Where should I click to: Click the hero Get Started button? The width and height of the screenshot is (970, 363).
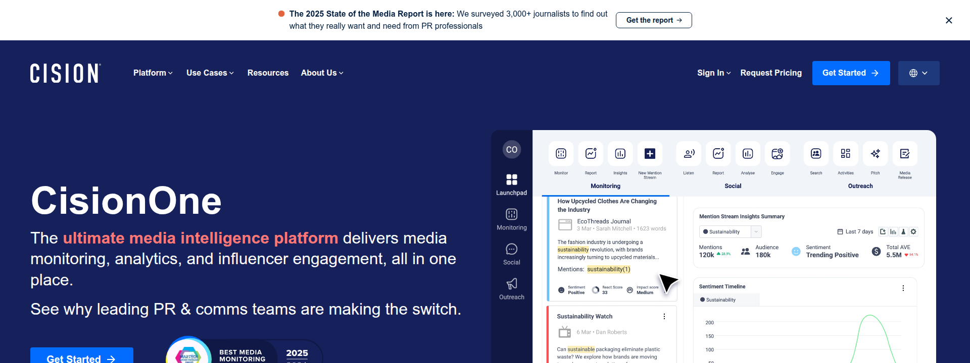(x=82, y=355)
